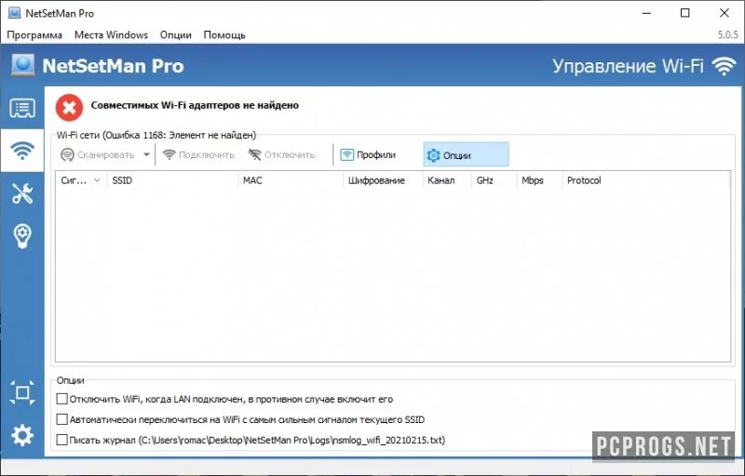The height and width of the screenshot is (476, 745).
Task: Sort by the MAC column header
Action: click(x=291, y=180)
